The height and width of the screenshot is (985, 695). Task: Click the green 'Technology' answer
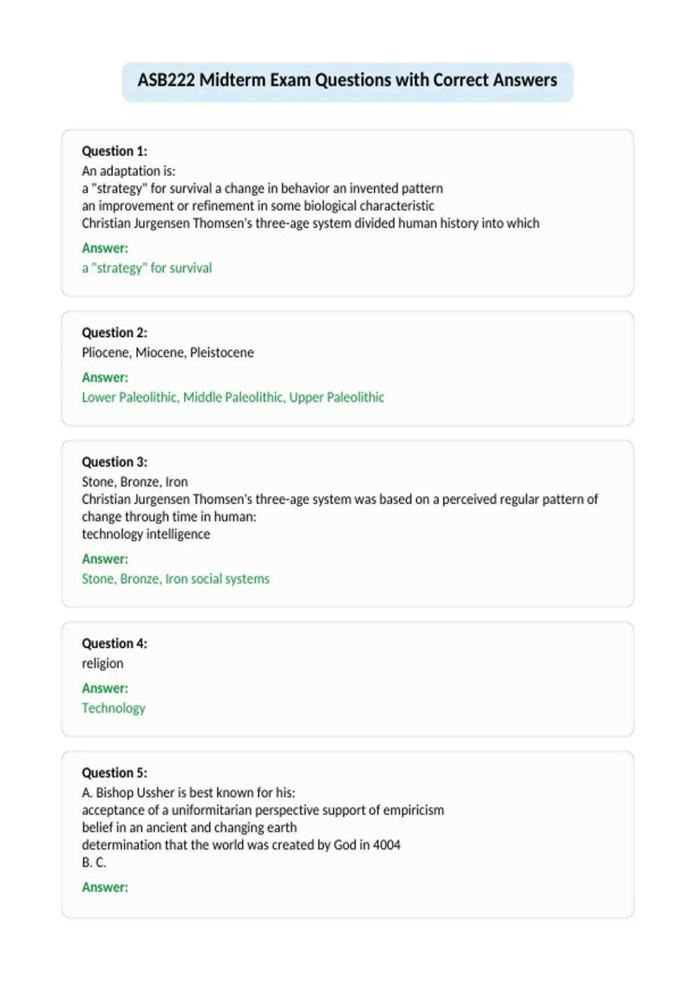[x=114, y=708]
